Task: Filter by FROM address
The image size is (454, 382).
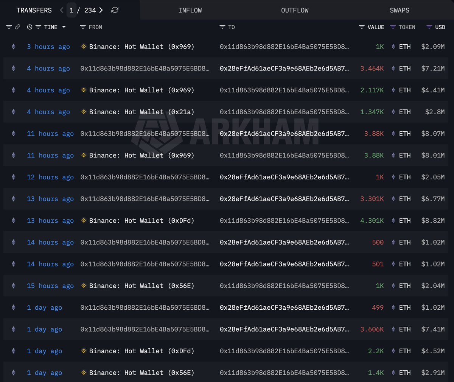Action: coord(83,27)
